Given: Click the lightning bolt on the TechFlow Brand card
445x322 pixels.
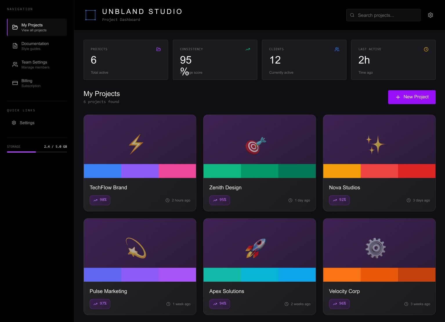Looking at the screenshot, I should 136,144.
